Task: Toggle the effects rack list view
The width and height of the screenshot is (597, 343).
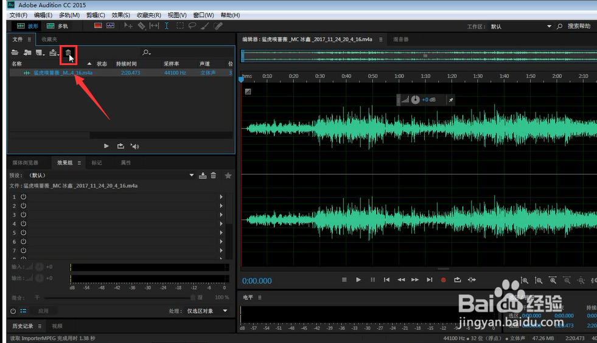Action: (23, 311)
